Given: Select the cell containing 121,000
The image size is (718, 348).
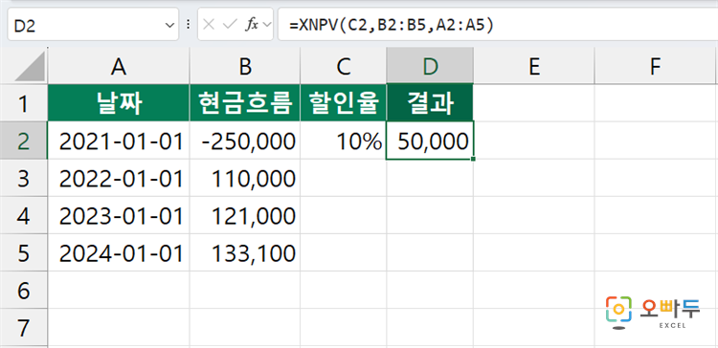Looking at the screenshot, I should [x=245, y=215].
